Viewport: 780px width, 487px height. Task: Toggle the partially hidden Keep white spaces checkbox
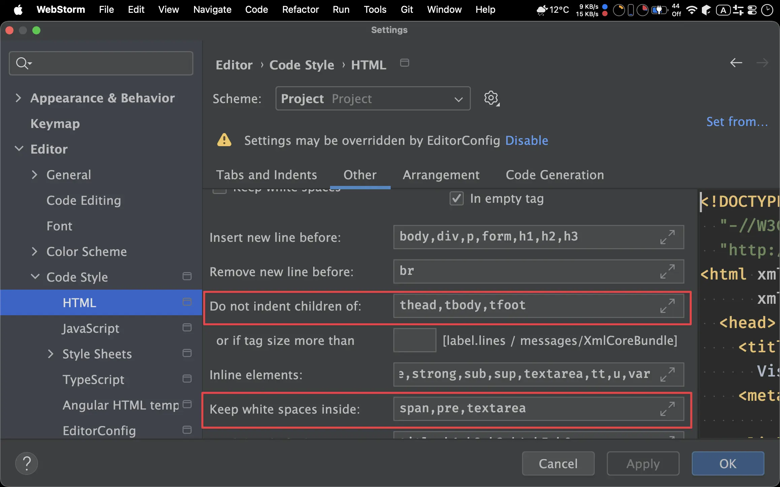220,191
